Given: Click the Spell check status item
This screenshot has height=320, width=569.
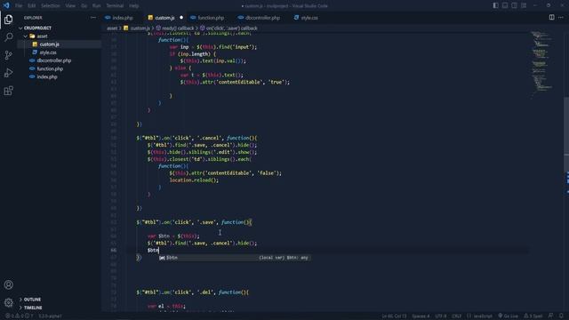Looking at the screenshot, I should click(x=533, y=316).
